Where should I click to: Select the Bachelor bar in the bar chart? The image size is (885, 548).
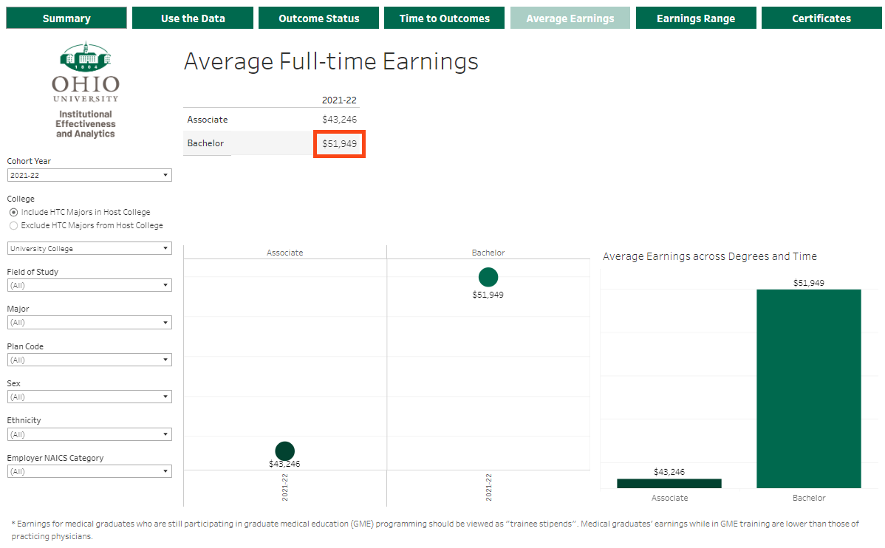pos(809,389)
